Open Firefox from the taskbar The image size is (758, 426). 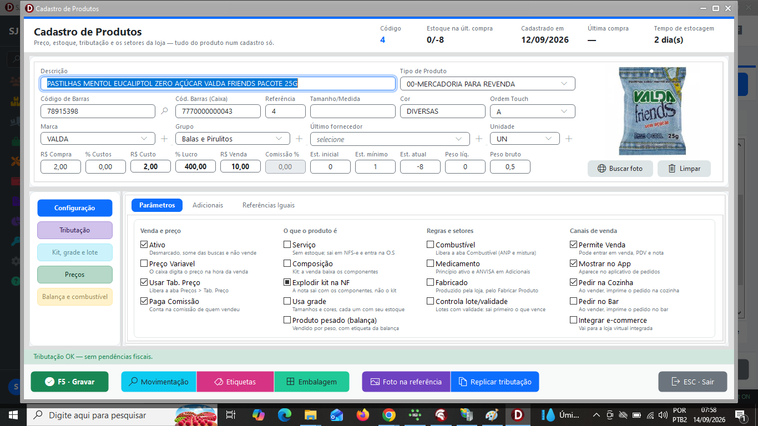[x=362, y=415]
